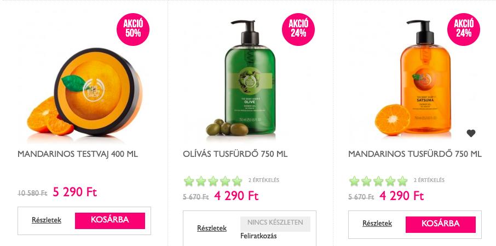Open Részletek for Mandarinos tusfürdő 750 ml
The width and height of the screenshot is (496, 246).
(x=377, y=223)
